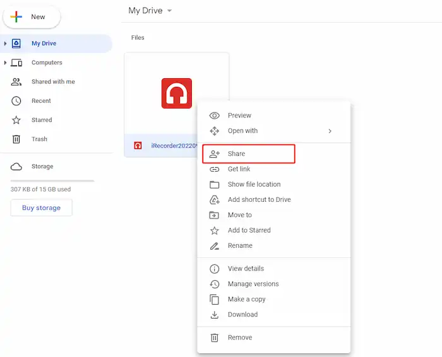Click the Manage versions history icon
The height and width of the screenshot is (357, 442).
(214, 284)
